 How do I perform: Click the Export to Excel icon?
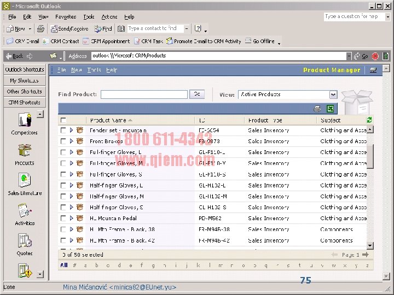(331, 109)
